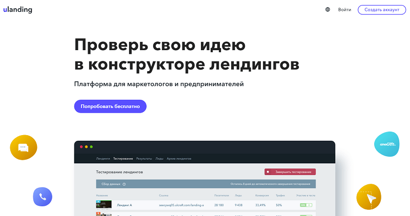
Task: Click the Тестирование лендингов heading
Action: (x=119, y=172)
